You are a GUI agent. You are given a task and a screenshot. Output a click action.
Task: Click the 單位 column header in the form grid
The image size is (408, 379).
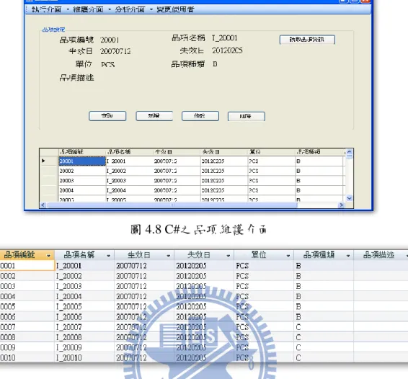coord(271,152)
